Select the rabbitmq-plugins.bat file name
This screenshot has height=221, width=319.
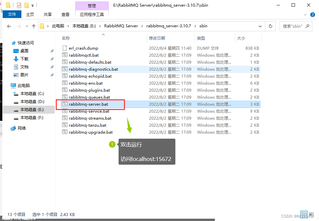point(89,90)
